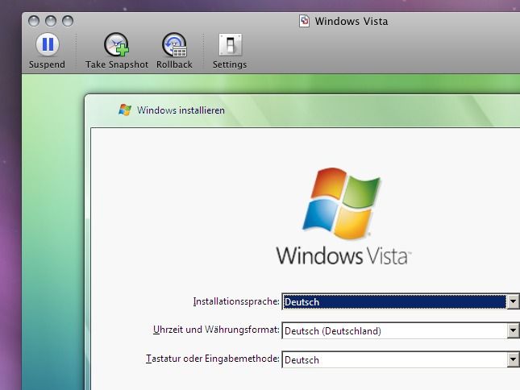This screenshot has height=390, width=520.
Task: Click the document icon next to the window title
Action: click(304, 21)
